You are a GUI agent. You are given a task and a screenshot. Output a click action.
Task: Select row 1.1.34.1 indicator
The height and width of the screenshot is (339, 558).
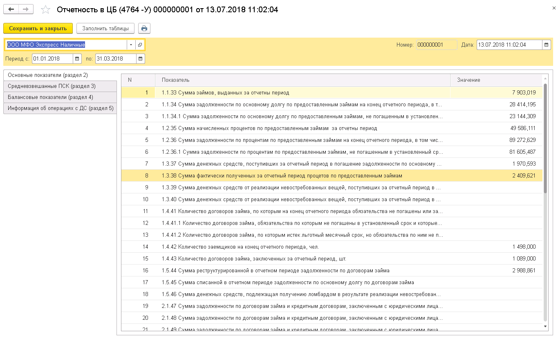click(332, 117)
